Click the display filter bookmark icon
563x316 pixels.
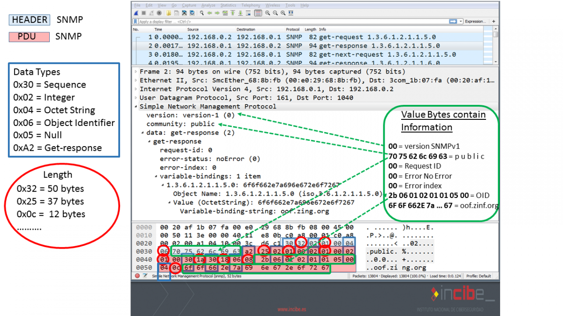tap(136, 22)
